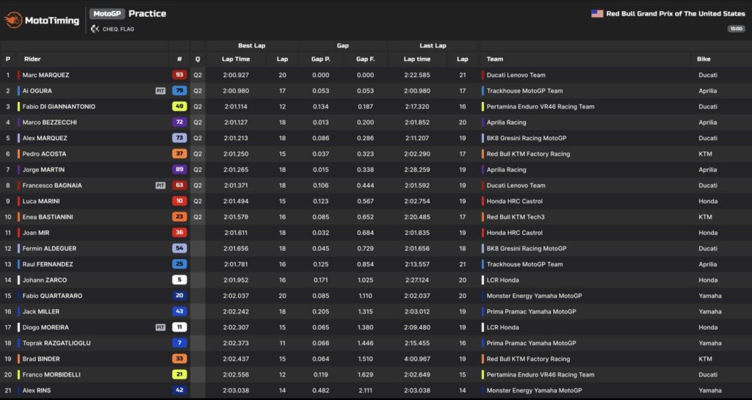
Task: Click Quartararo's number 20 badge
Action: click(179, 296)
